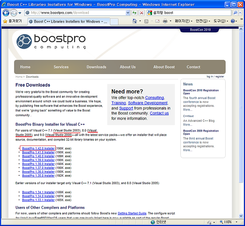Follow the Support link
This screenshot has width=245, height=226.
(126, 108)
